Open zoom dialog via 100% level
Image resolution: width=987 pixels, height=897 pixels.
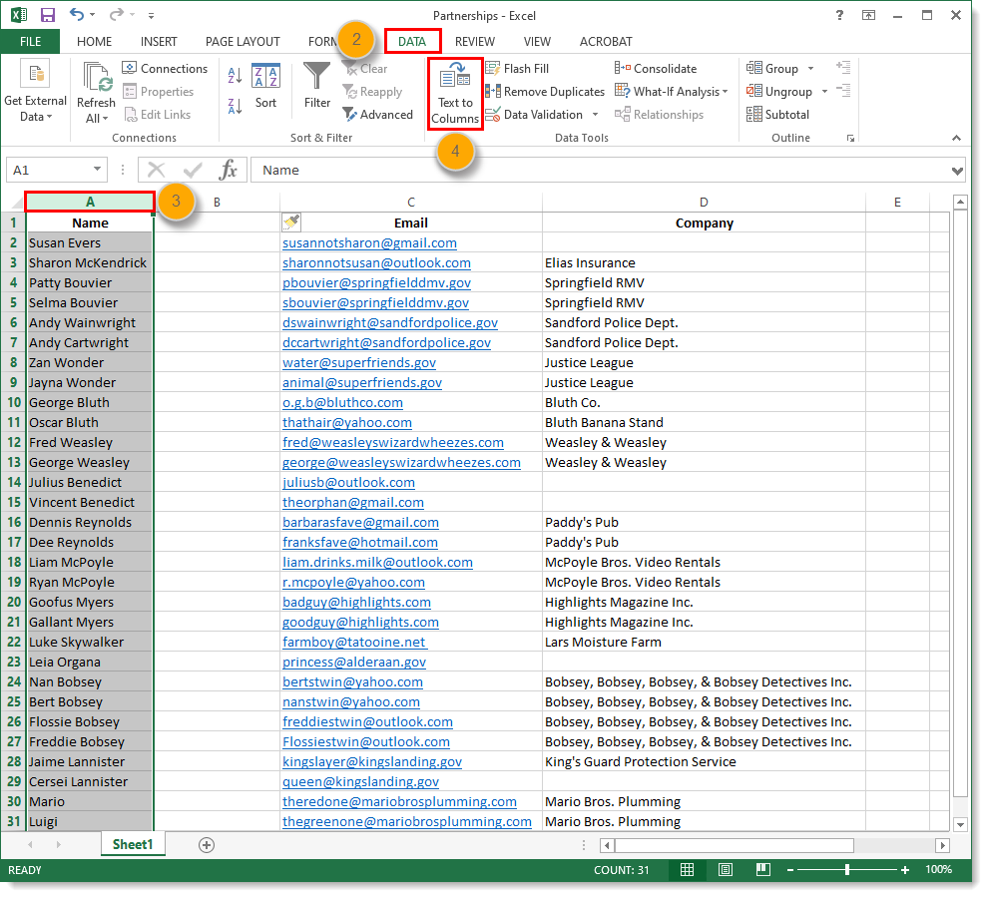click(x=938, y=869)
